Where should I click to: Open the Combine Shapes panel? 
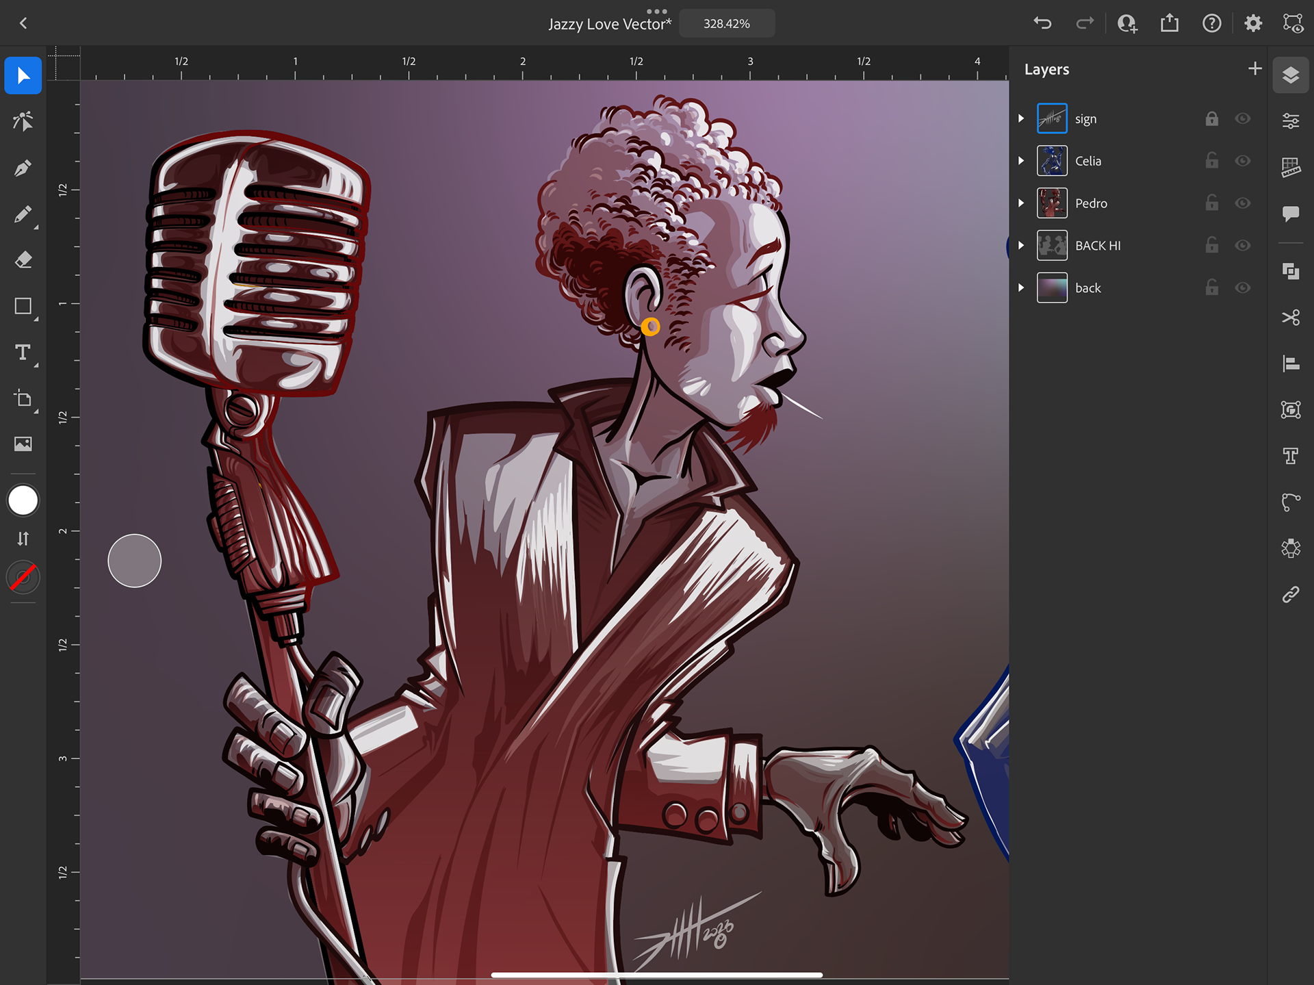(x=1291, y=272)
